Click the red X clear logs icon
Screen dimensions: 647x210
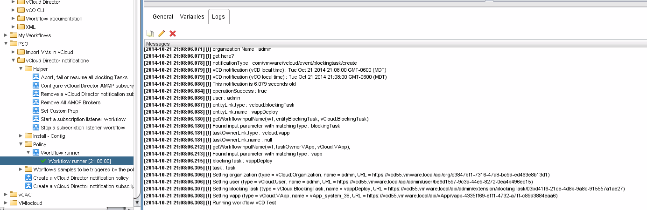pos(173,34)
